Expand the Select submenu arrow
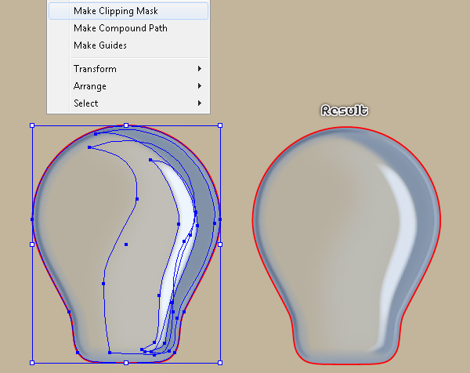The width and height of the screenshot is (470, 373). click(x=200, y=103)
